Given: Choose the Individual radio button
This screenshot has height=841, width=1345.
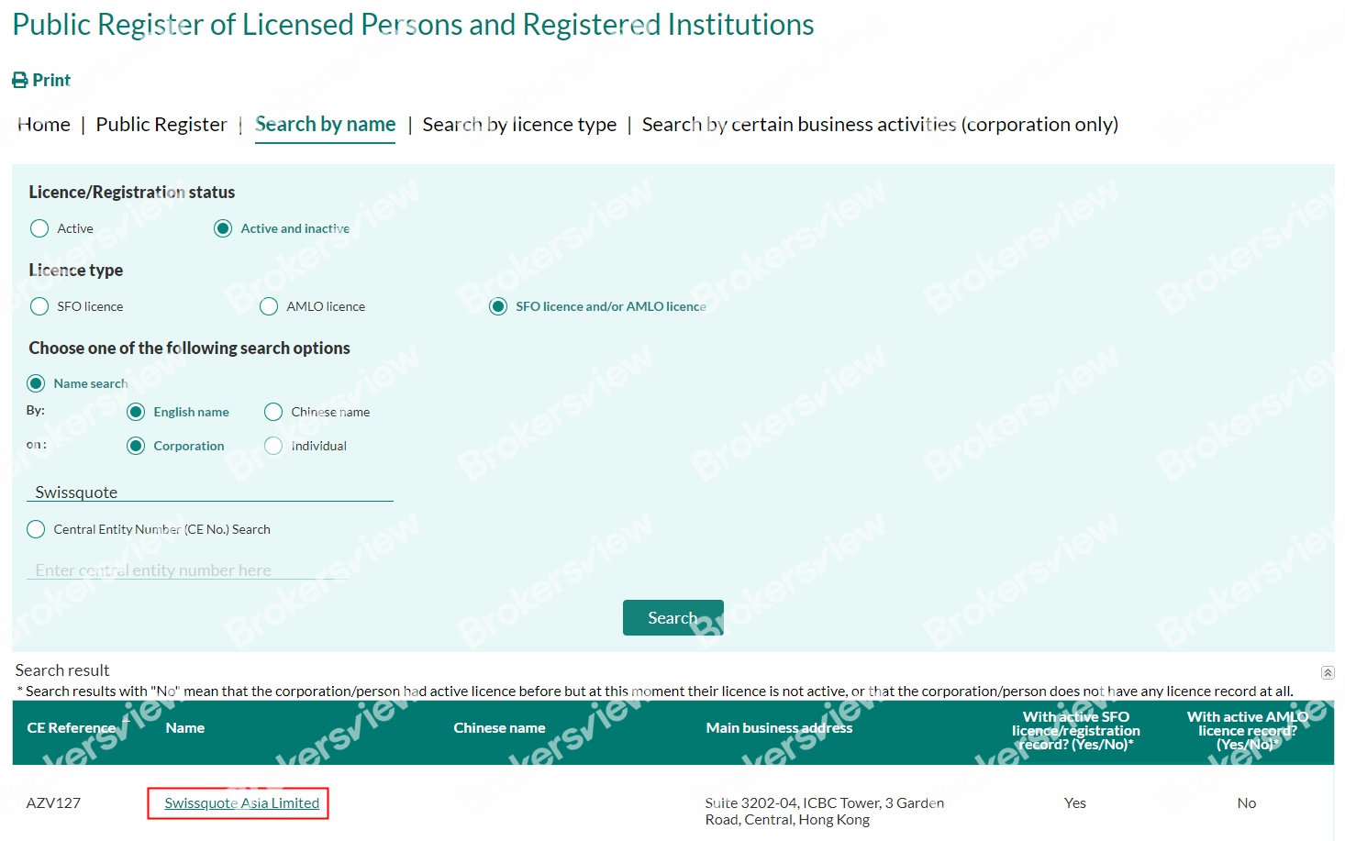Looking at the screenshot, I should [273, 446].
